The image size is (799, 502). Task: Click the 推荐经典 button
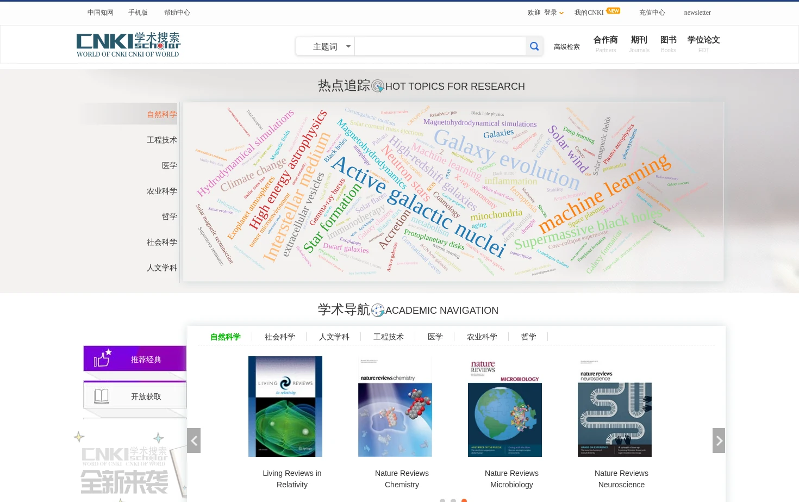pyautogui.click(x=135, y=358)
